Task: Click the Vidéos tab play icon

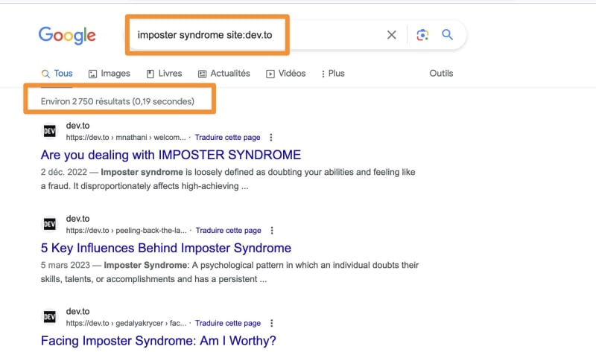Action: 270,74
